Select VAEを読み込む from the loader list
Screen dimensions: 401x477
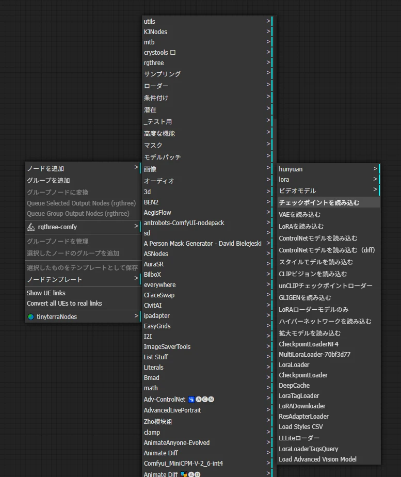tap(300, 215)
